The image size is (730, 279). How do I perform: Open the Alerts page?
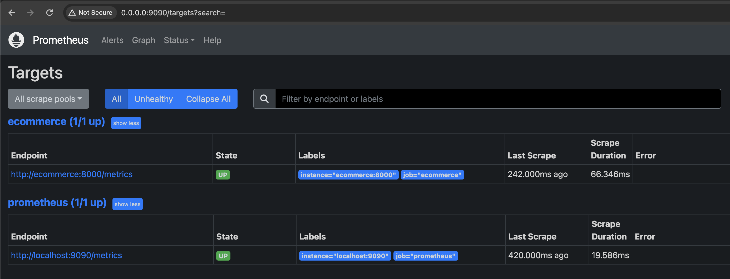tap(112, 40)
